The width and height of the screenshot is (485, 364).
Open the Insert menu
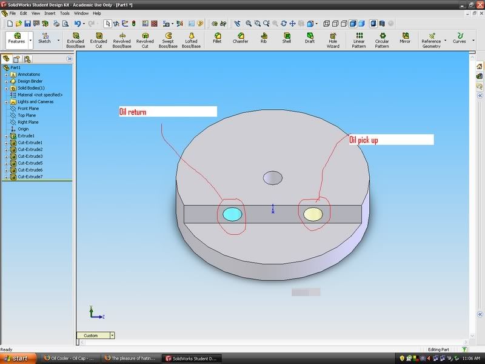48,13
